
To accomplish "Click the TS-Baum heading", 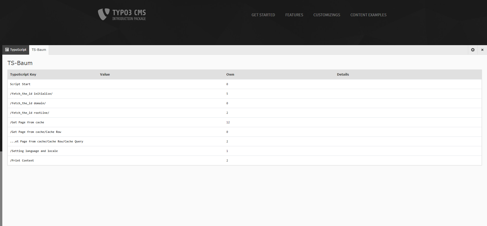I will click(20, 63).
